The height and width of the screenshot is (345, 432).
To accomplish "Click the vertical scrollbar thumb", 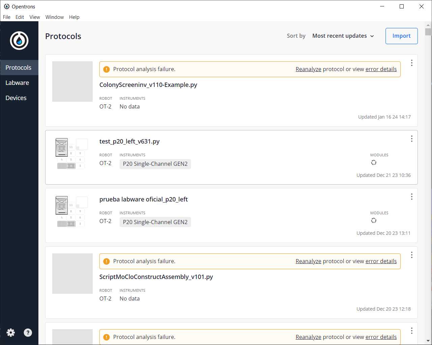I will pyautogui.click(x=428, y=32).
